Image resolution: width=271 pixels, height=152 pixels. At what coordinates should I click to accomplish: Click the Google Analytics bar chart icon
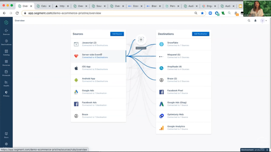tap(161, 128)
